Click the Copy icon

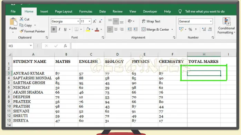21,25
